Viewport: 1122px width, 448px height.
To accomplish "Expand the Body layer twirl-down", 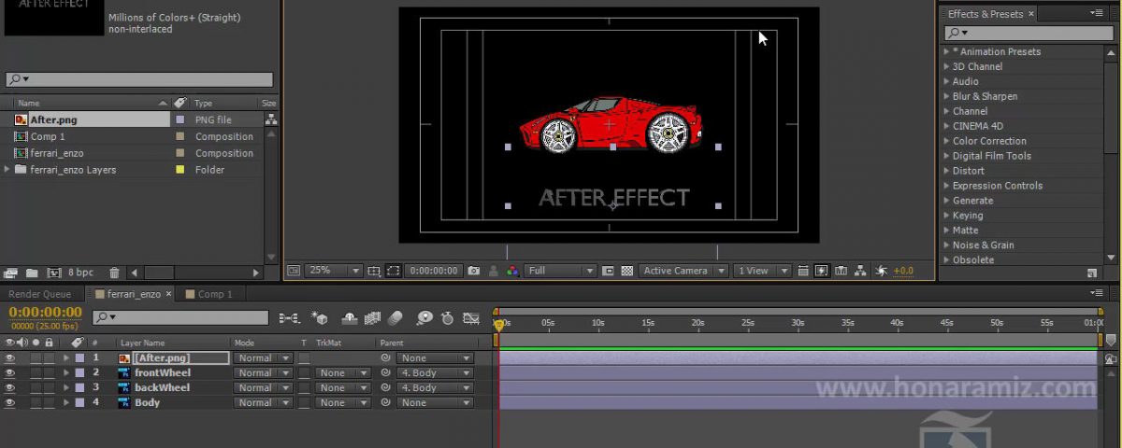I will coord(66,403).
